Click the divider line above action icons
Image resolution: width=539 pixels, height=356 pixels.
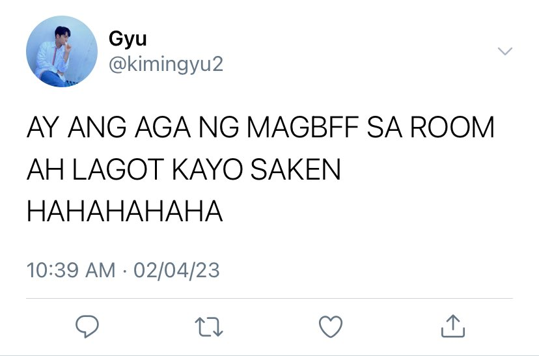pos(269,299)
